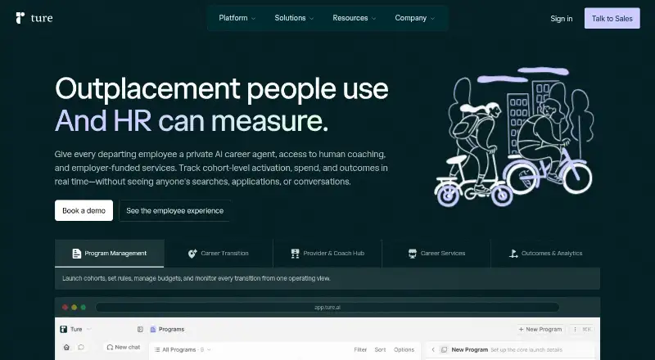Select the Program Management tab
The height and width of the screenshot is (360, 655).
[110, 254]
